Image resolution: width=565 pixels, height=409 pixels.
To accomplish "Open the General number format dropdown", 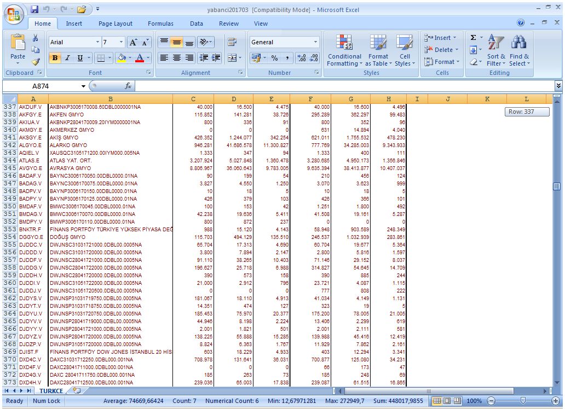I will 316,42.
